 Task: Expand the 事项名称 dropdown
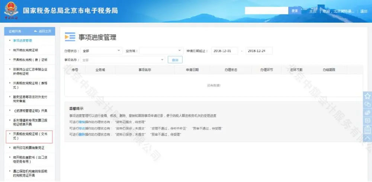coord(122,60)
